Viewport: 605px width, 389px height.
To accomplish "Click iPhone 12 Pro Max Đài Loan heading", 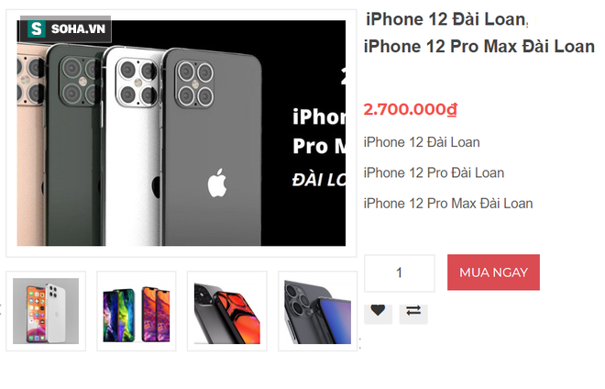I will coord(478,47).
